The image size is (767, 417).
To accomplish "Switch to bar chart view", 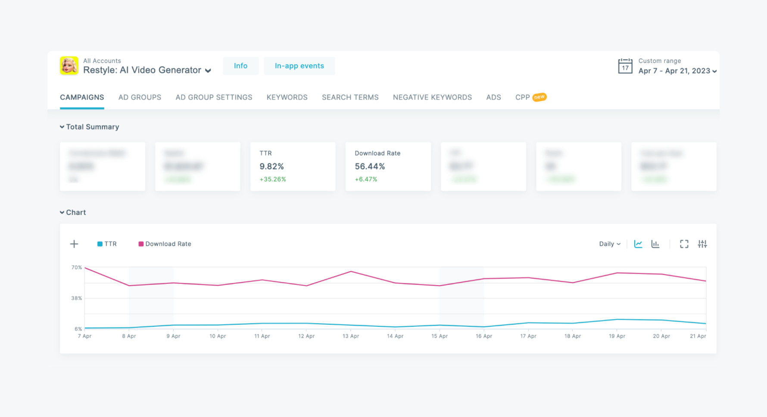I will 655,244.
